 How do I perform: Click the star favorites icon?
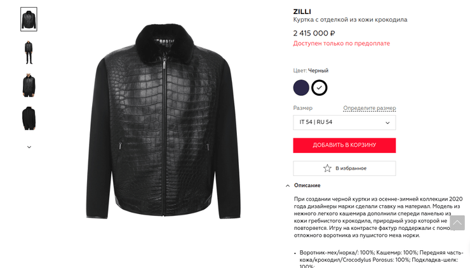[327, 168]
